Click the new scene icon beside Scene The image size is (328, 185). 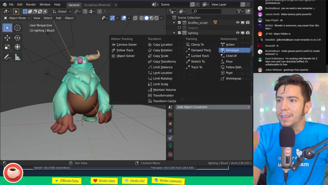193,4
